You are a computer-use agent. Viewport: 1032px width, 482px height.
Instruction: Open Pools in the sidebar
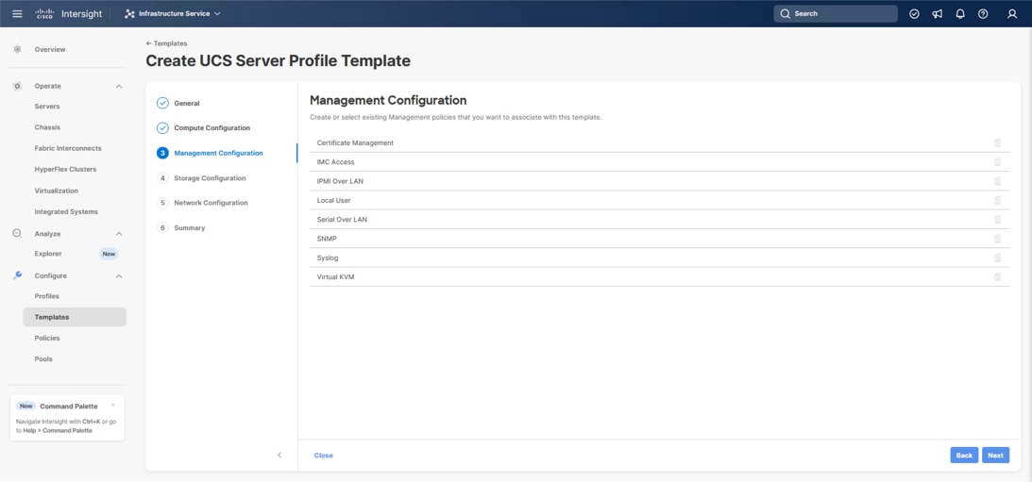click(x=43, y=359)
